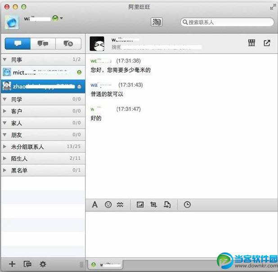This screenshot has width=278, height=272.
Task: Select the open conversation tab at the bottom
Action: pyautogui.click(x=106, y=265)
